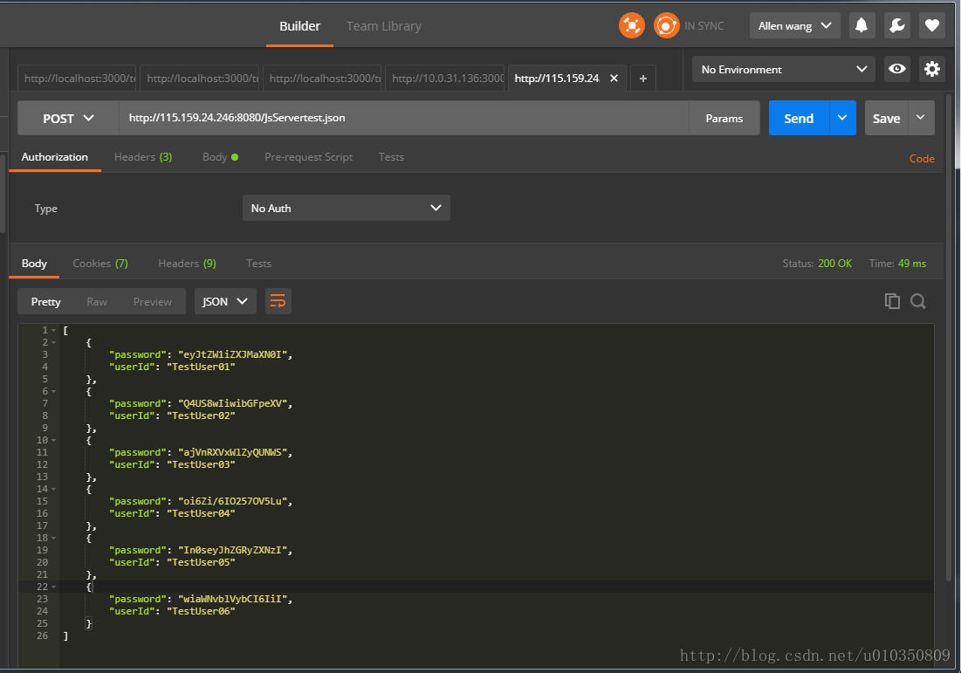This screenshot has width=961, height=673.
Task: Open the POST method dropdown
Action: [68, 119]
